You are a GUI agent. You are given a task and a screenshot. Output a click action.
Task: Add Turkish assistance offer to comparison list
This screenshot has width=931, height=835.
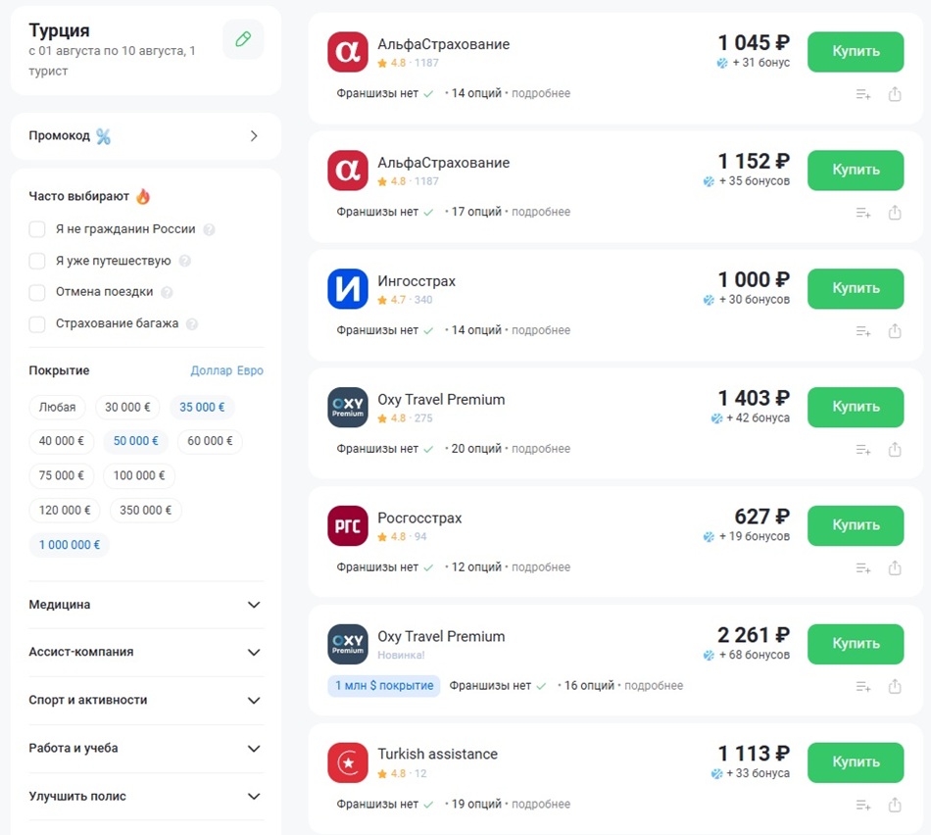tap(862, 806)
